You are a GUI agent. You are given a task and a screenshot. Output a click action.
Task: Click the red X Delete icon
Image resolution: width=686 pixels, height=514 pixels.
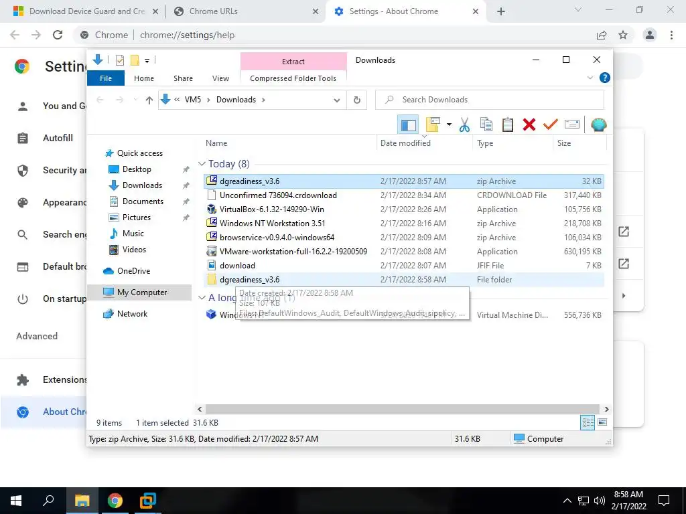tap(529, 125)
